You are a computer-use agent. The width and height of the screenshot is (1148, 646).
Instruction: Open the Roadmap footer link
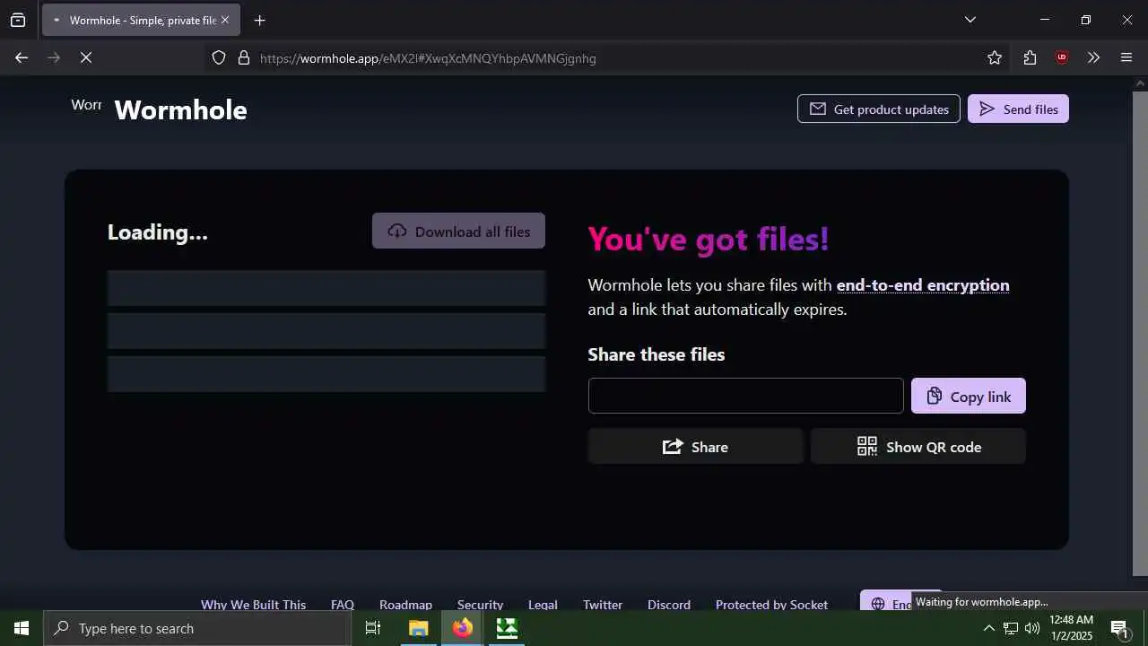(405, 604)
